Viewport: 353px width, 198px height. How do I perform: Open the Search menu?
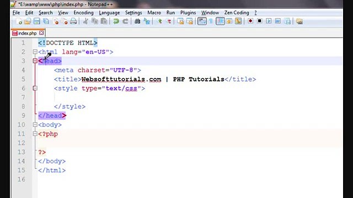click(45, 13)
